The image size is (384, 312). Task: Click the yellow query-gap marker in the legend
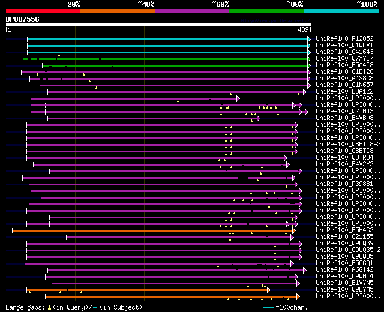tap(49, 308)
